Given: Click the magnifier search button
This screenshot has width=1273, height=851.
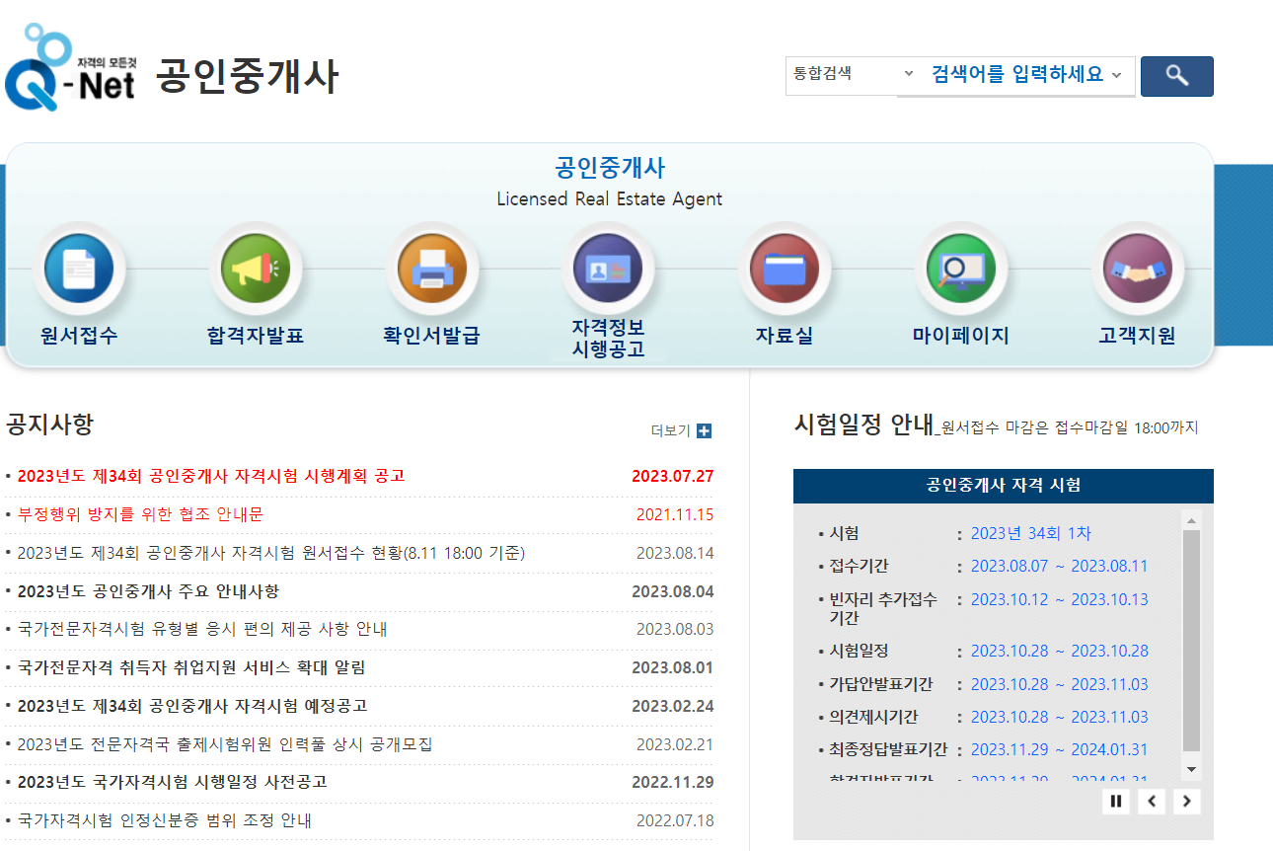Looking at the screenshot, I should click(1177, 76).
